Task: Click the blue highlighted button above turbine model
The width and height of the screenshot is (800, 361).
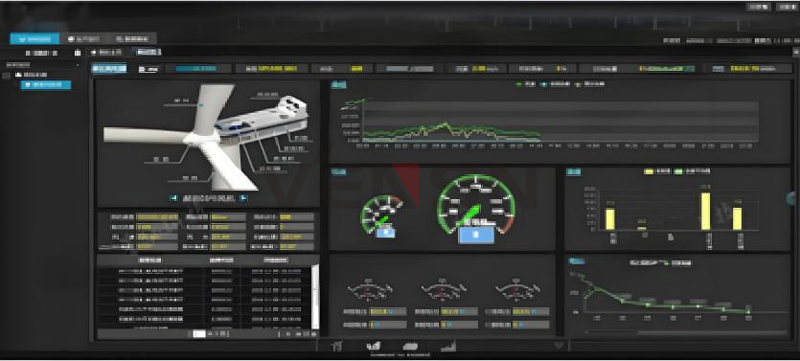Action: pos(109,69)
